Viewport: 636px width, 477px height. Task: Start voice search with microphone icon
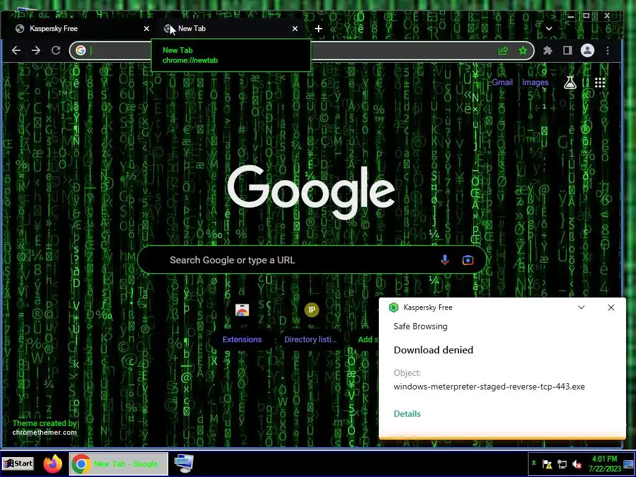(445, 260)
